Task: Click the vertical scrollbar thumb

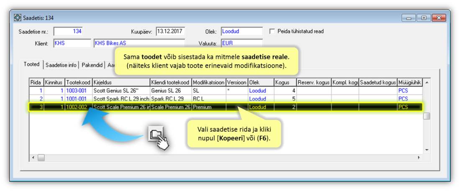Action: click(427, 116)
